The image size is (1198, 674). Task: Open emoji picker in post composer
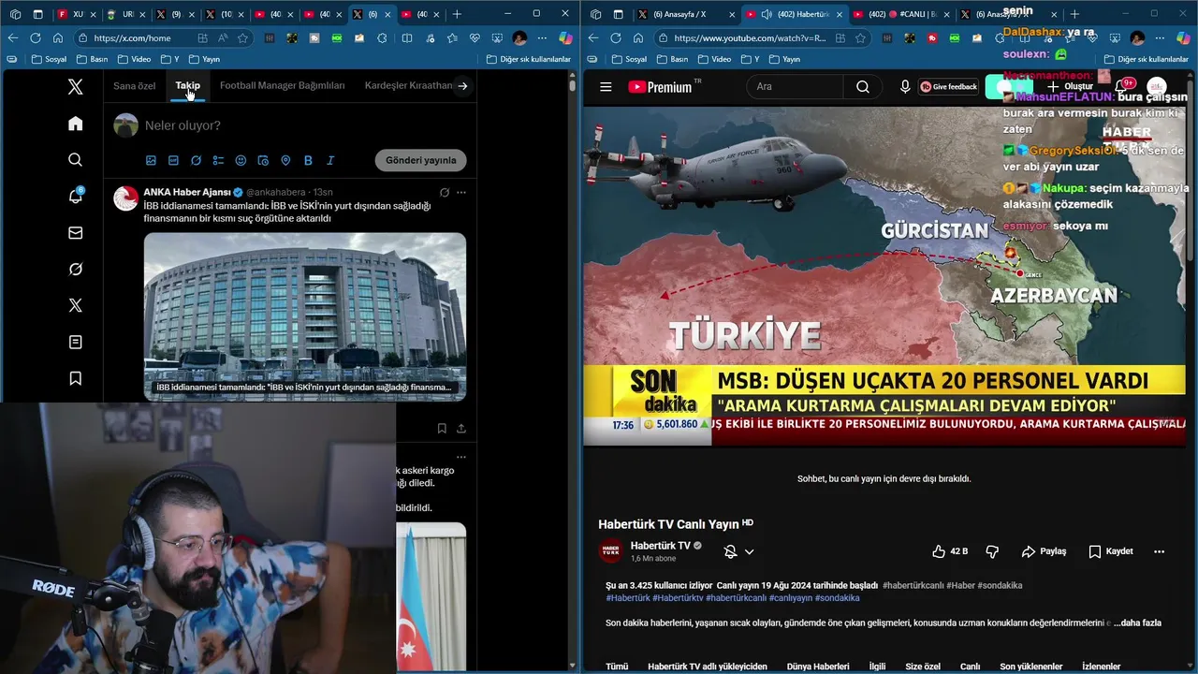241,160
